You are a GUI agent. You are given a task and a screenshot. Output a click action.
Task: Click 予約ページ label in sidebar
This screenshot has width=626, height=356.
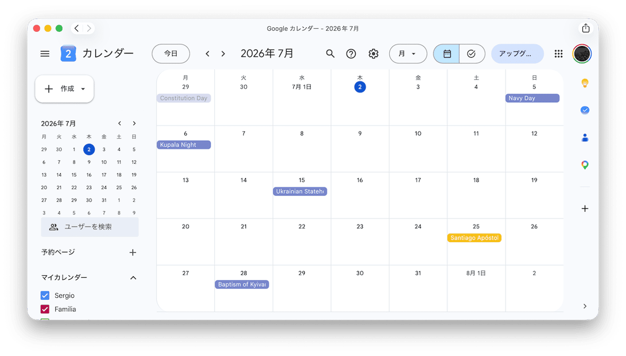pos(58,252)
